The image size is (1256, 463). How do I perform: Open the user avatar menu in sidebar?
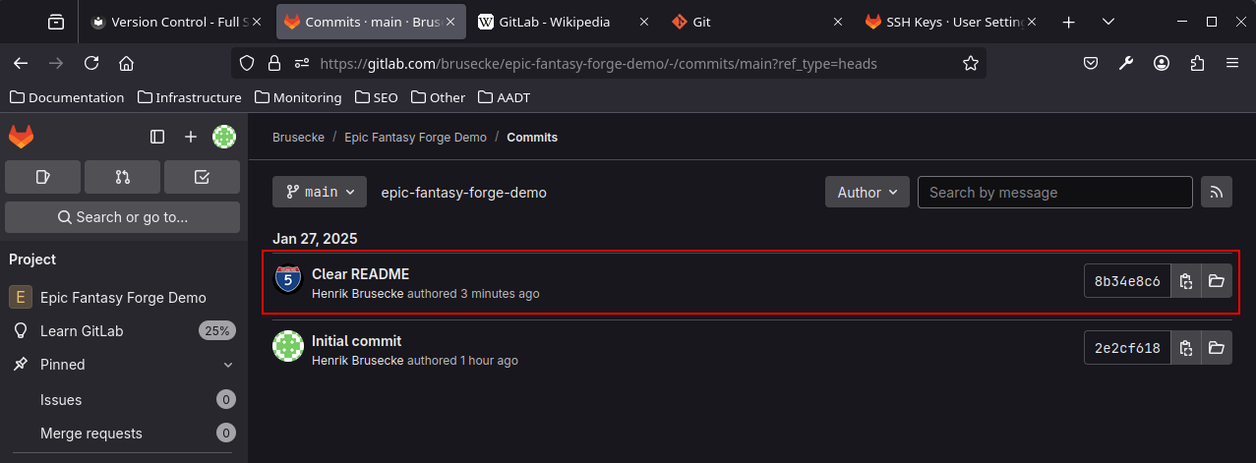coord(224,137)
